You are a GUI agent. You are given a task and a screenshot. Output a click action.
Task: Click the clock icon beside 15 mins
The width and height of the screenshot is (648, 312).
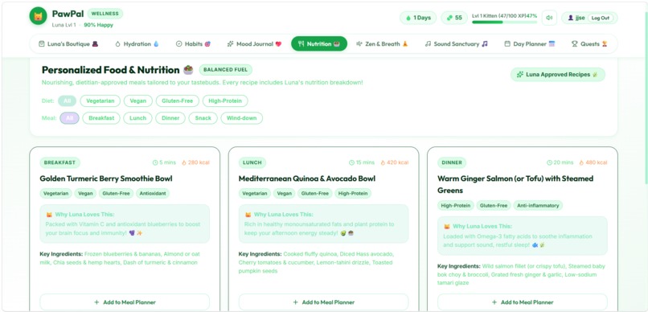[x=351, y=162]
